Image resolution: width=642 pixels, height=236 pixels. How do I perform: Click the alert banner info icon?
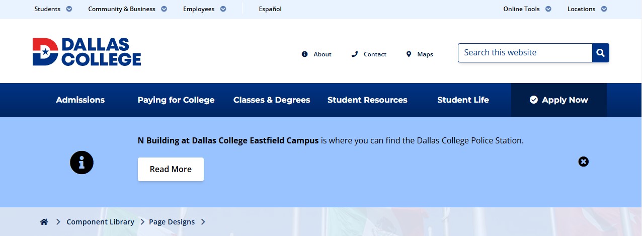click(x=82, y=162)
